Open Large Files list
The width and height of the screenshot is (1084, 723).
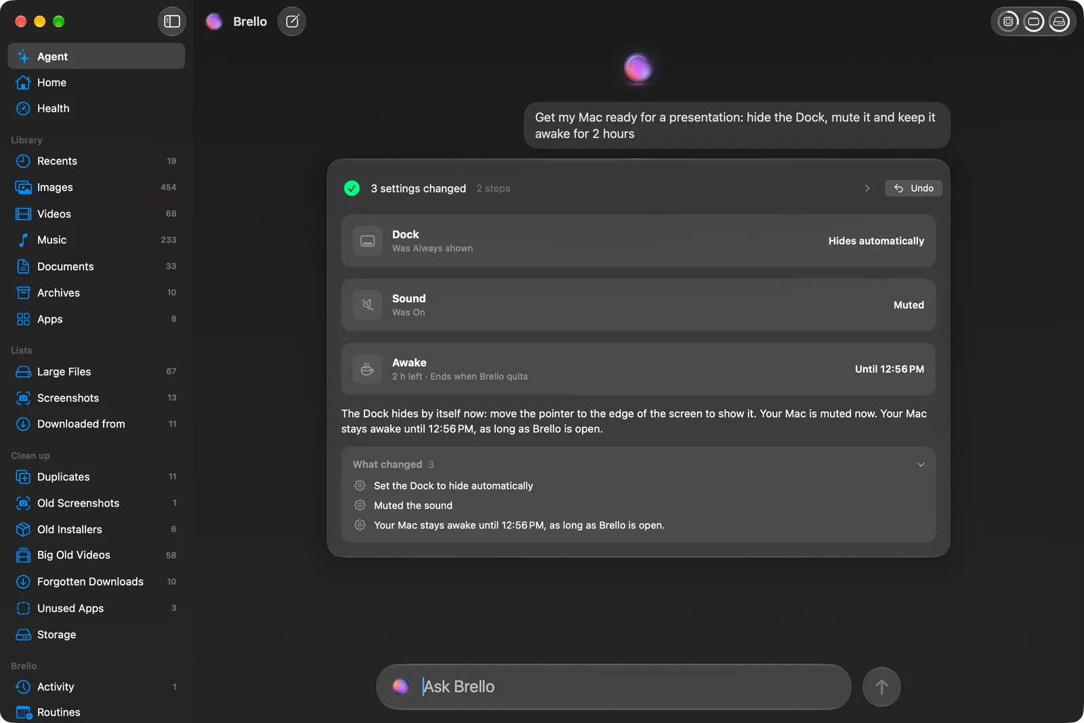[96, 371]
